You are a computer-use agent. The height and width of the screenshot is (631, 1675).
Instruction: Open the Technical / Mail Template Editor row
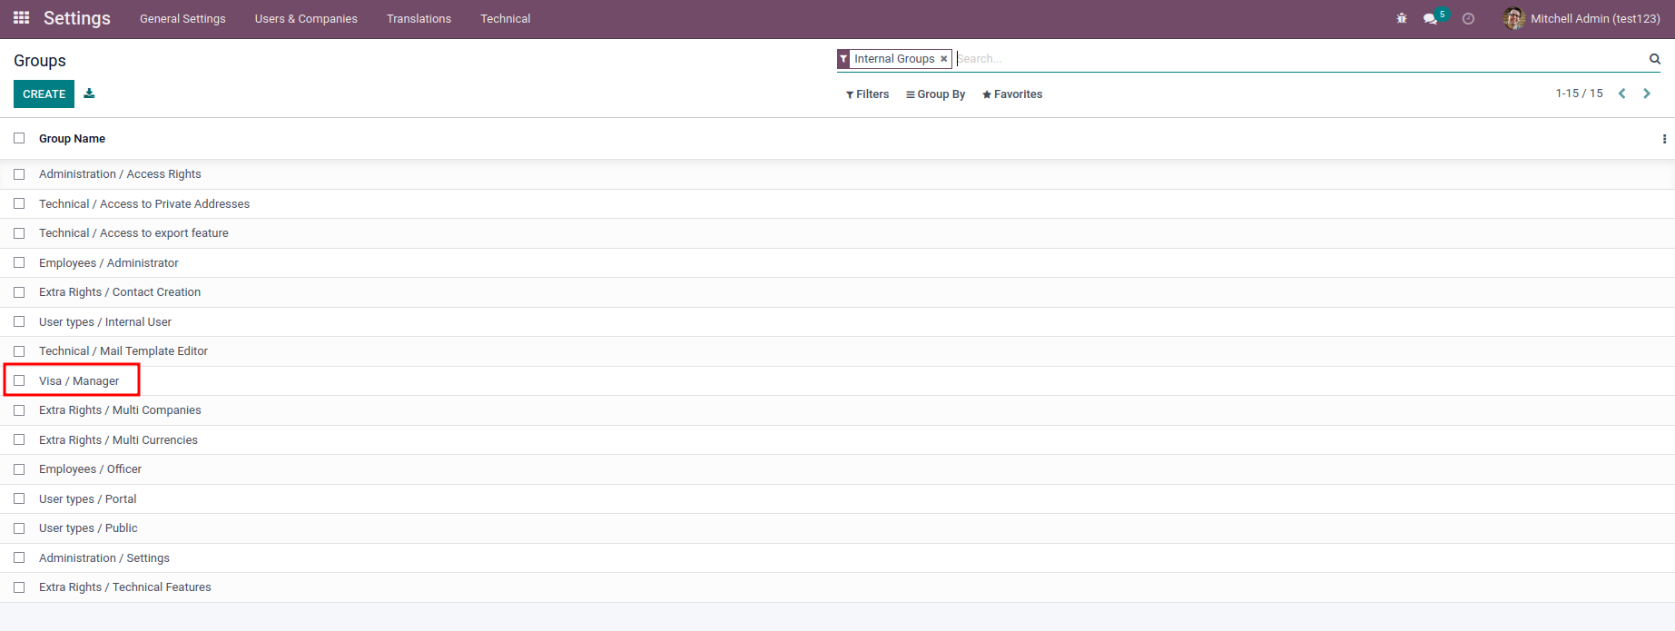coord(123,351)
